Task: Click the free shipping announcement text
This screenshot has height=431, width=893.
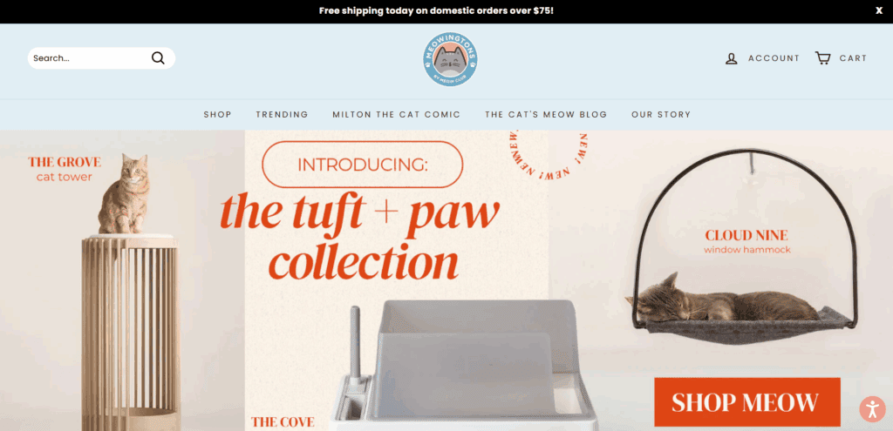Action: (436, 10)
